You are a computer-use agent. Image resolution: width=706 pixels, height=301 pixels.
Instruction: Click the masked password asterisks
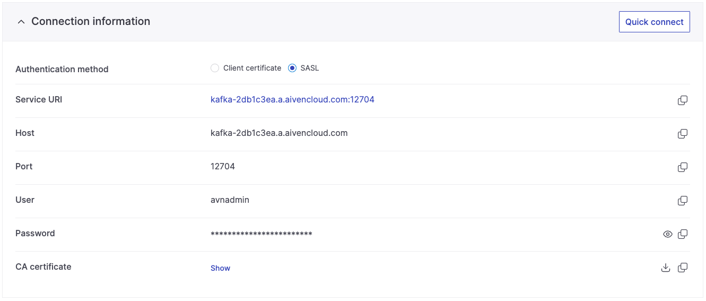262,234
